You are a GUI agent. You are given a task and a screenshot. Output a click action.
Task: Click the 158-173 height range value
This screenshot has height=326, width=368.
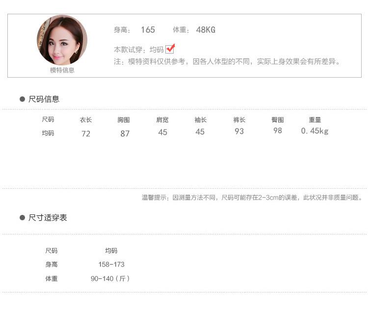click(111, 265)
